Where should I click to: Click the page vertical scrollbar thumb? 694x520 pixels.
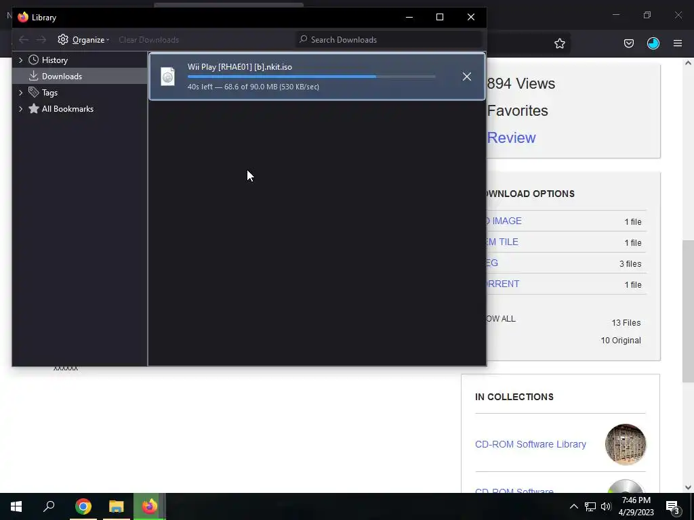[688, 311]
